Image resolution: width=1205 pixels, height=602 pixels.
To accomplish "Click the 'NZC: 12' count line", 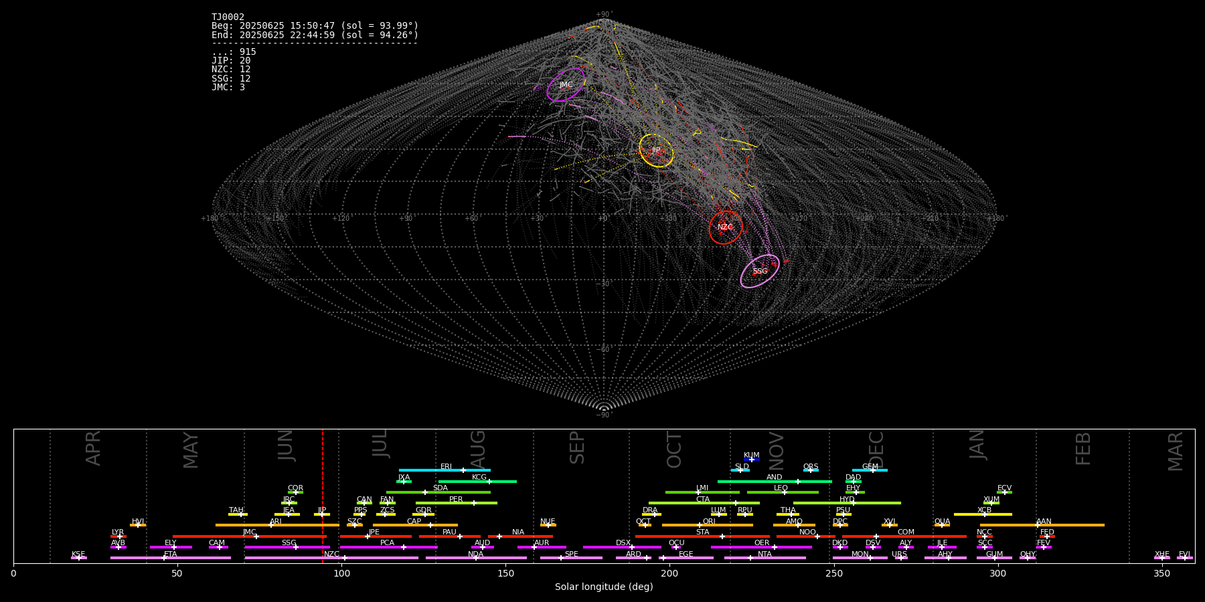I will click(x=231, y=70).
